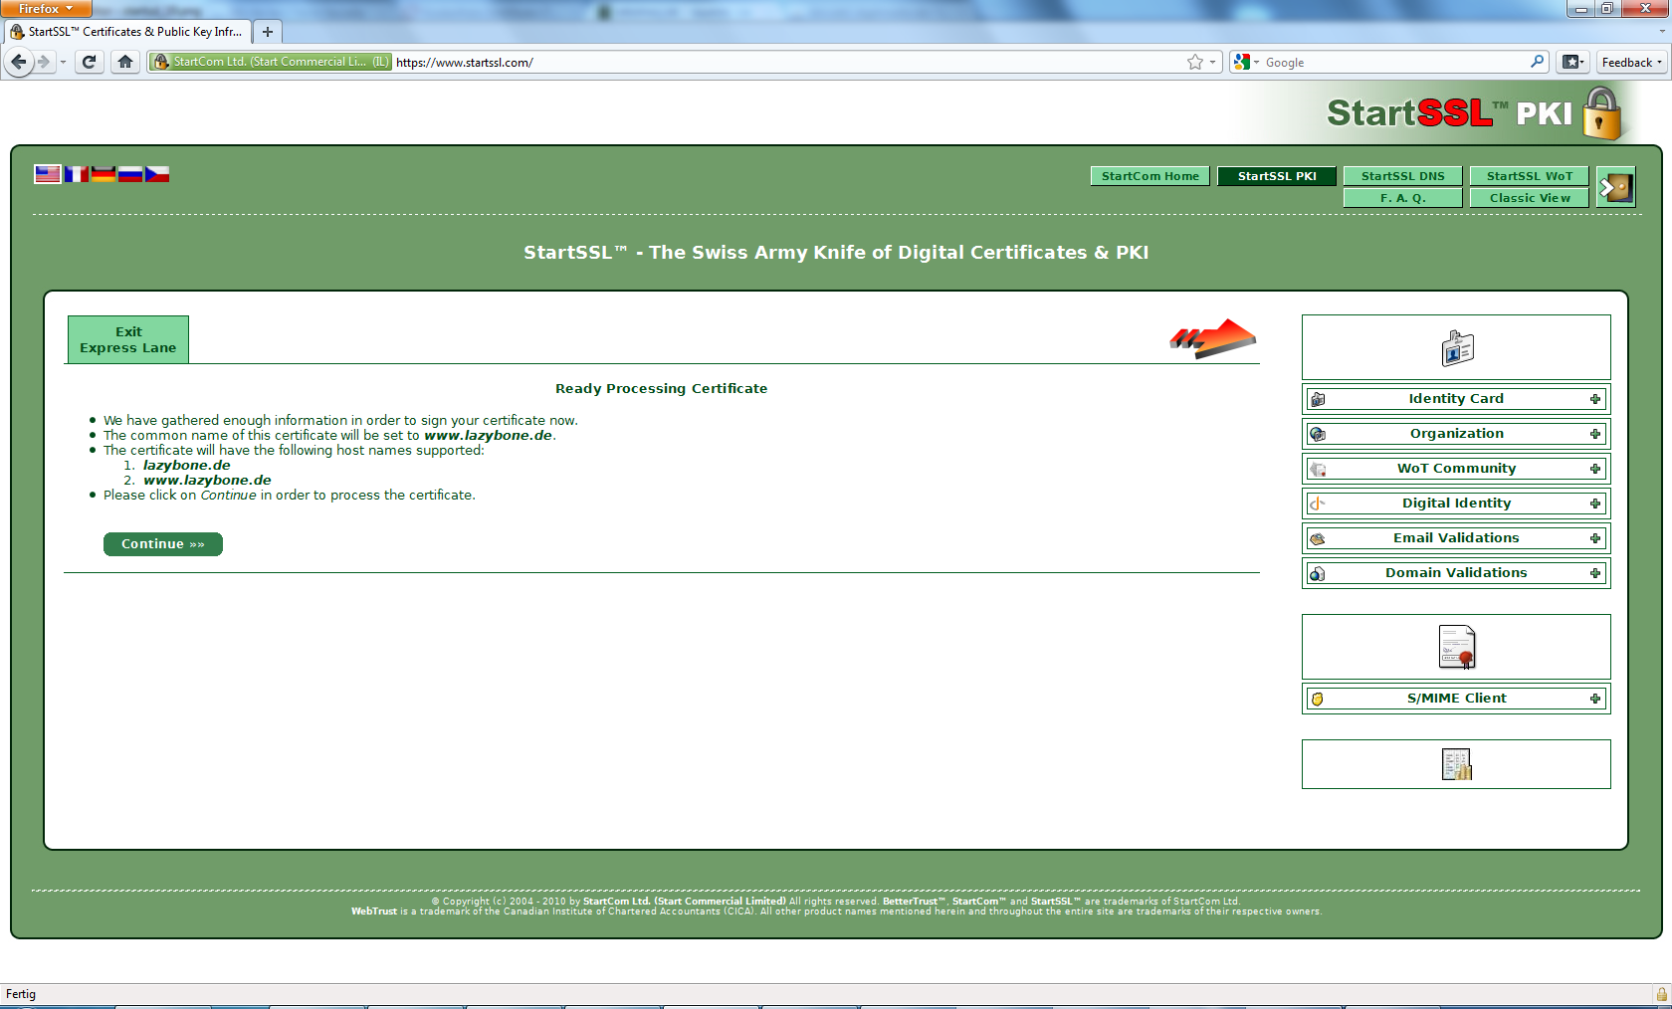Click the Organization row icon
Image resolution: width=1672 pixels, height=1009 pixels.
click(1318, 434)
